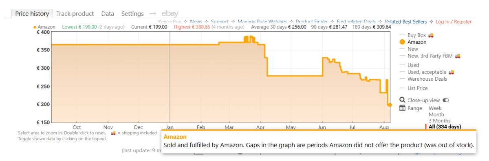This screenshot has height=161, width=489.
Task: Click the calendar icon beside Range
Action: [x=402, y=108]
